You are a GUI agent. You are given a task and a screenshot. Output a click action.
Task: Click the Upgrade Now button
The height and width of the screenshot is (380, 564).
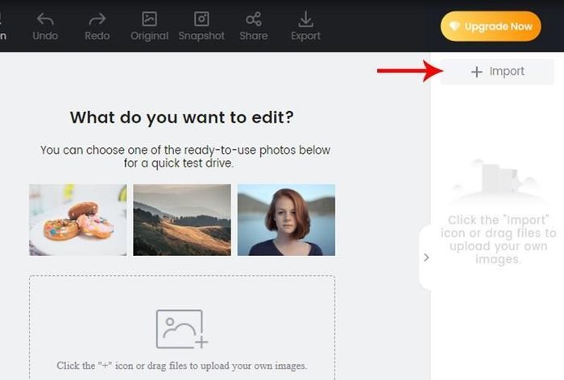pyautogui.click(x=491, y=27)
